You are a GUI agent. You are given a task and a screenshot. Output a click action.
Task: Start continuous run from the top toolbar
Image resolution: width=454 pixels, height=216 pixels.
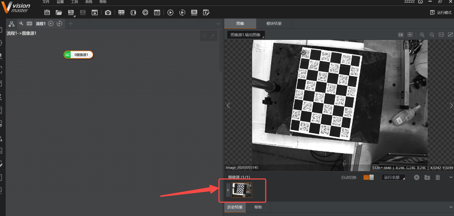pos(182,12)
